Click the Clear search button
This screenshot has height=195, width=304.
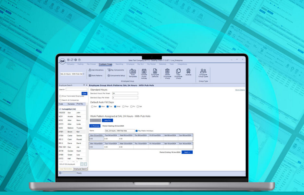(x=84, y=94)
